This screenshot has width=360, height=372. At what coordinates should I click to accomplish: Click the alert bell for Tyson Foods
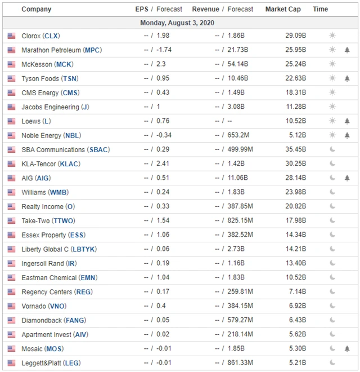tap(347, 78)
